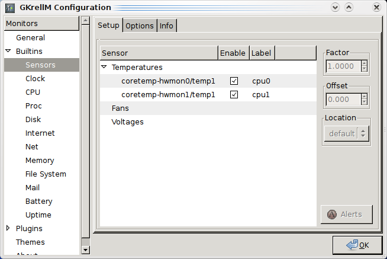Open the Location dropdown
This screenshot has height=259, width=387.
(x=347, y=134)
